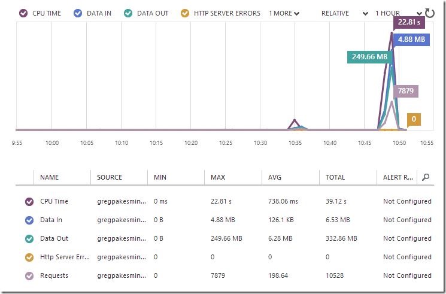The image size is (446, 294).
Task: Click the ALERT R... column header
Action: (x=398, y=177)
